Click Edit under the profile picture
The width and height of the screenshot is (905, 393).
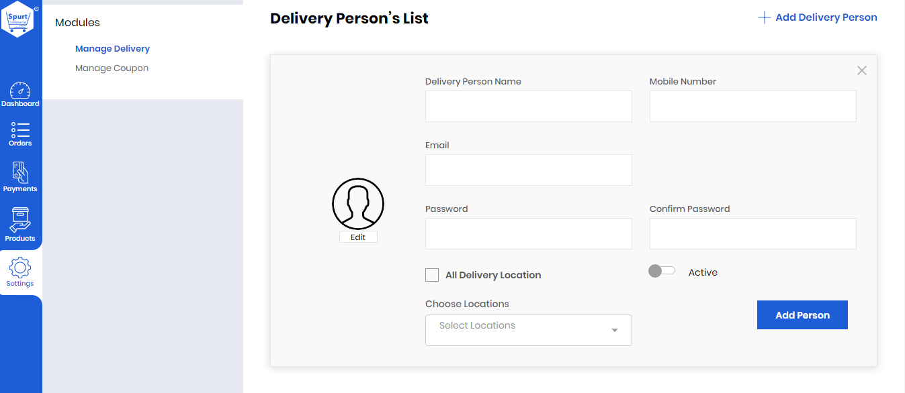pyautogui.click(x=358, y=237)
